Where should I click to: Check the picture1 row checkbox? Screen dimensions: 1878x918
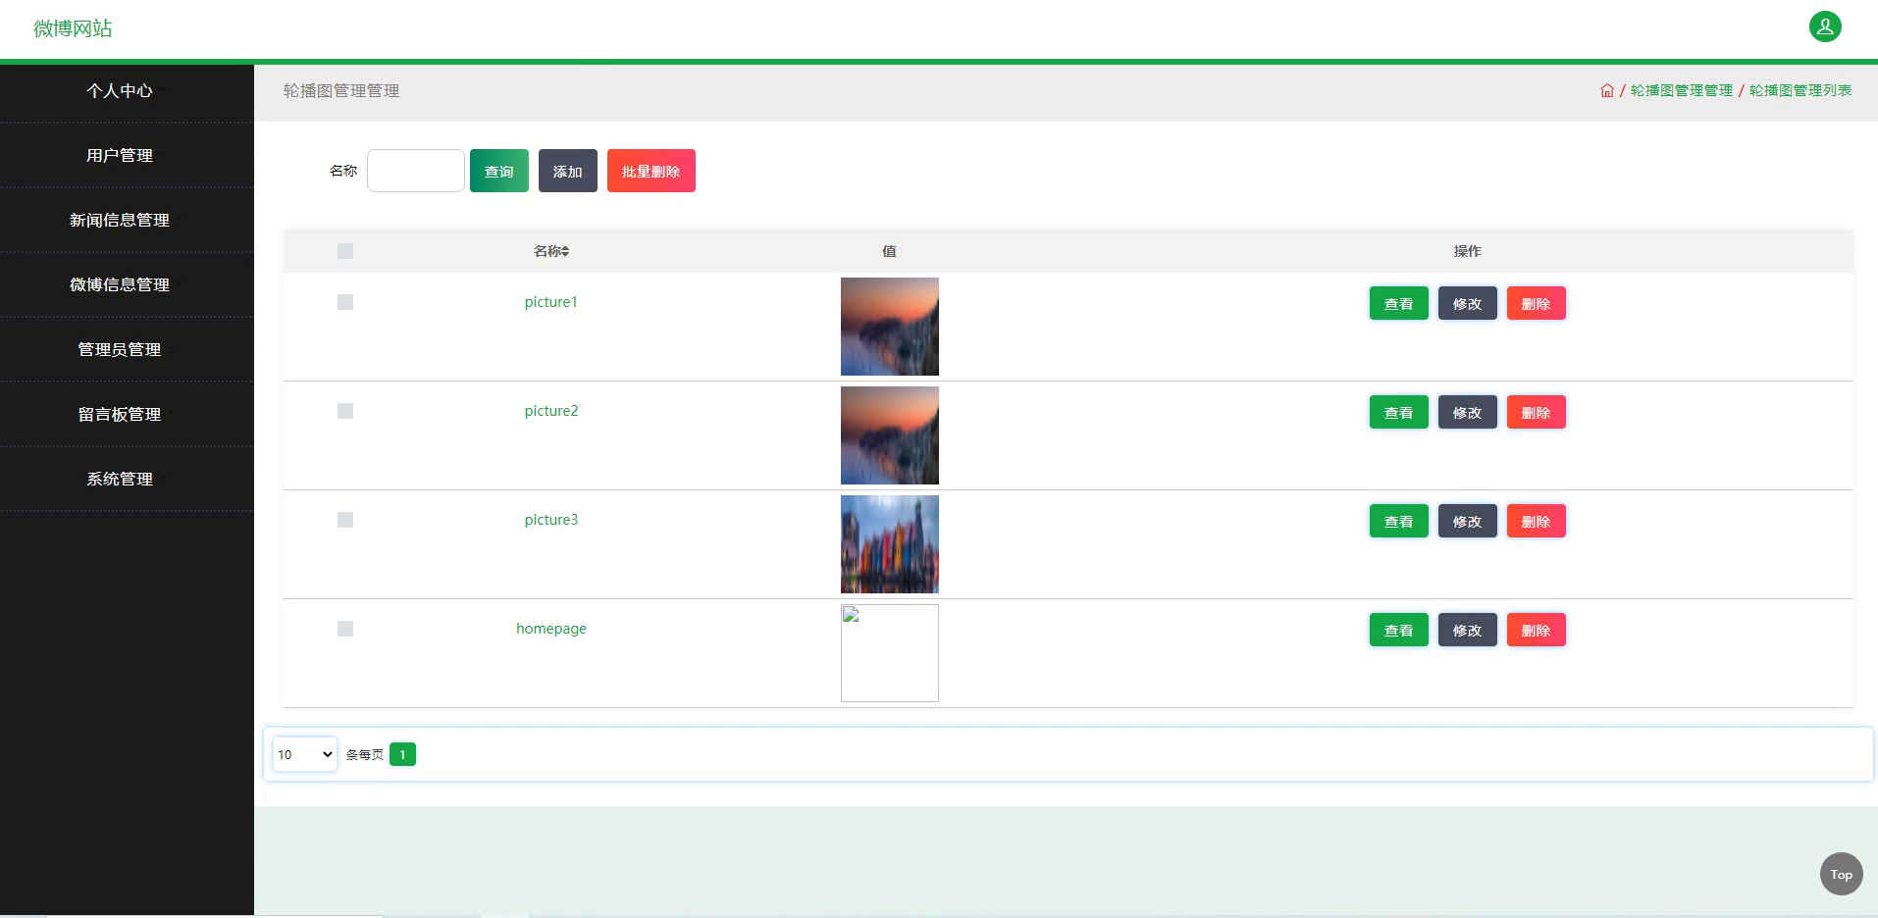[x=345, y=302]
